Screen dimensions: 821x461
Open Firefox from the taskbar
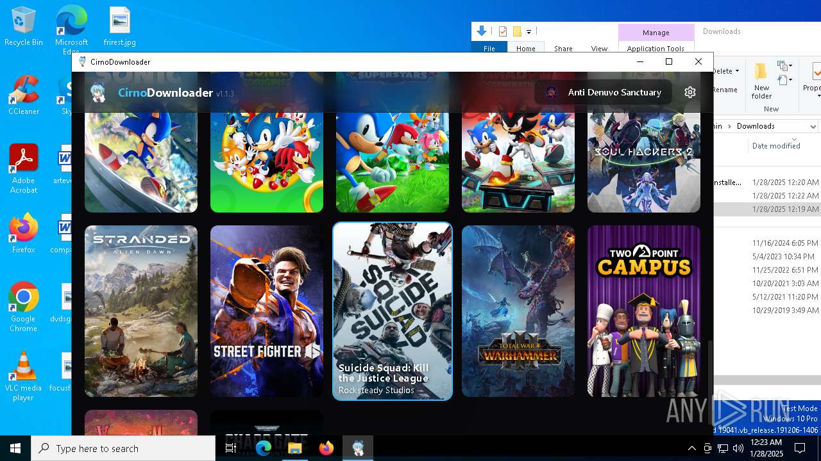tap(326, 448)
